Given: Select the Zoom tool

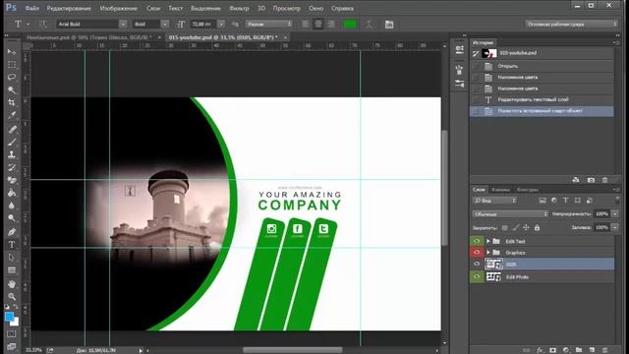Looking at the screenshot, I should click(x=12, y=297).
